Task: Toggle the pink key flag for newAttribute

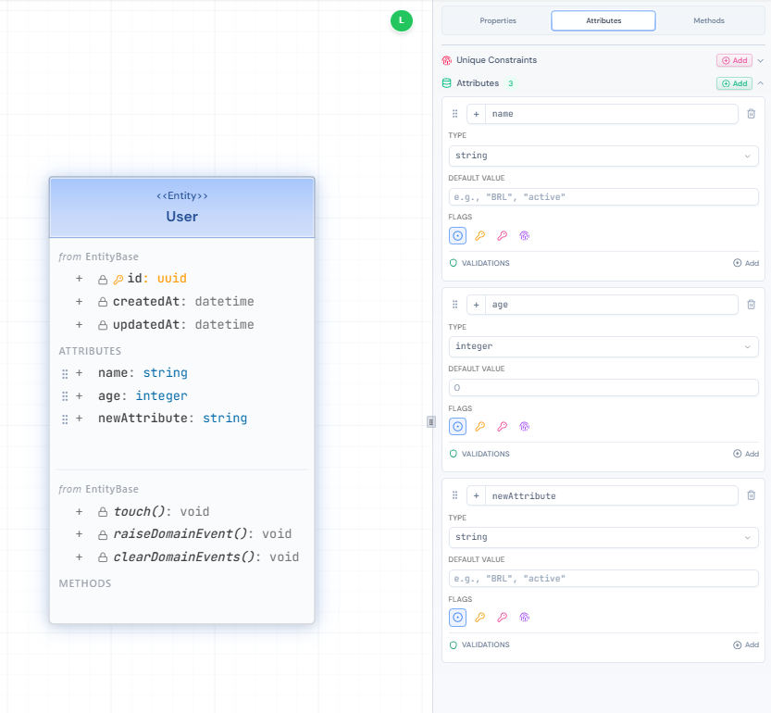Action: pyautogui.click(x=502, y=618)
